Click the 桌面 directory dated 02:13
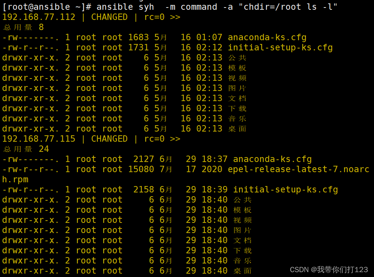This screenshot has width=374, height=277. pos(237,129)
